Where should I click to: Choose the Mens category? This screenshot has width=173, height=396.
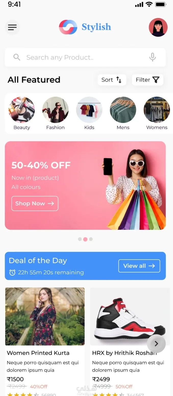(123, 114)
